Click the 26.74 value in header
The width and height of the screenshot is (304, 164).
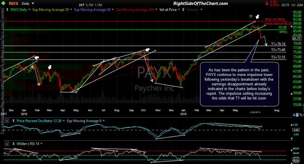click(x=285, y=5)
